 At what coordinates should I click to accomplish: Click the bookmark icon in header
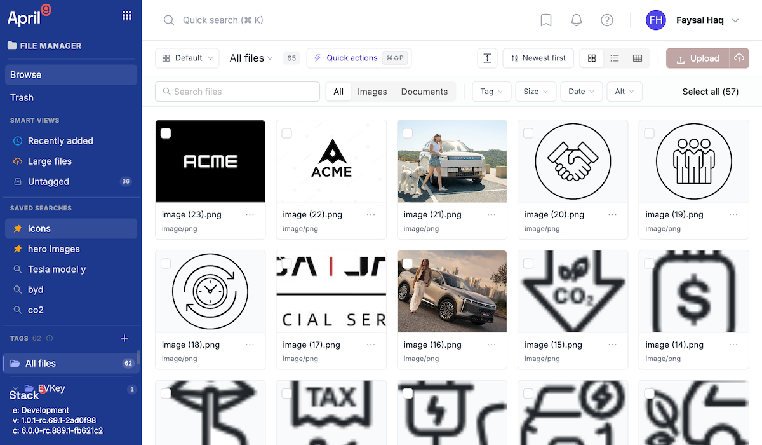(546, 20)
